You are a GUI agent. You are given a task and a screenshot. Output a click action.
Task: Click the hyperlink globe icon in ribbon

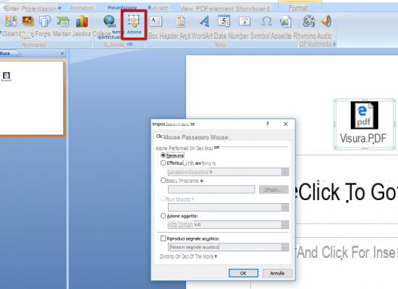109,21
